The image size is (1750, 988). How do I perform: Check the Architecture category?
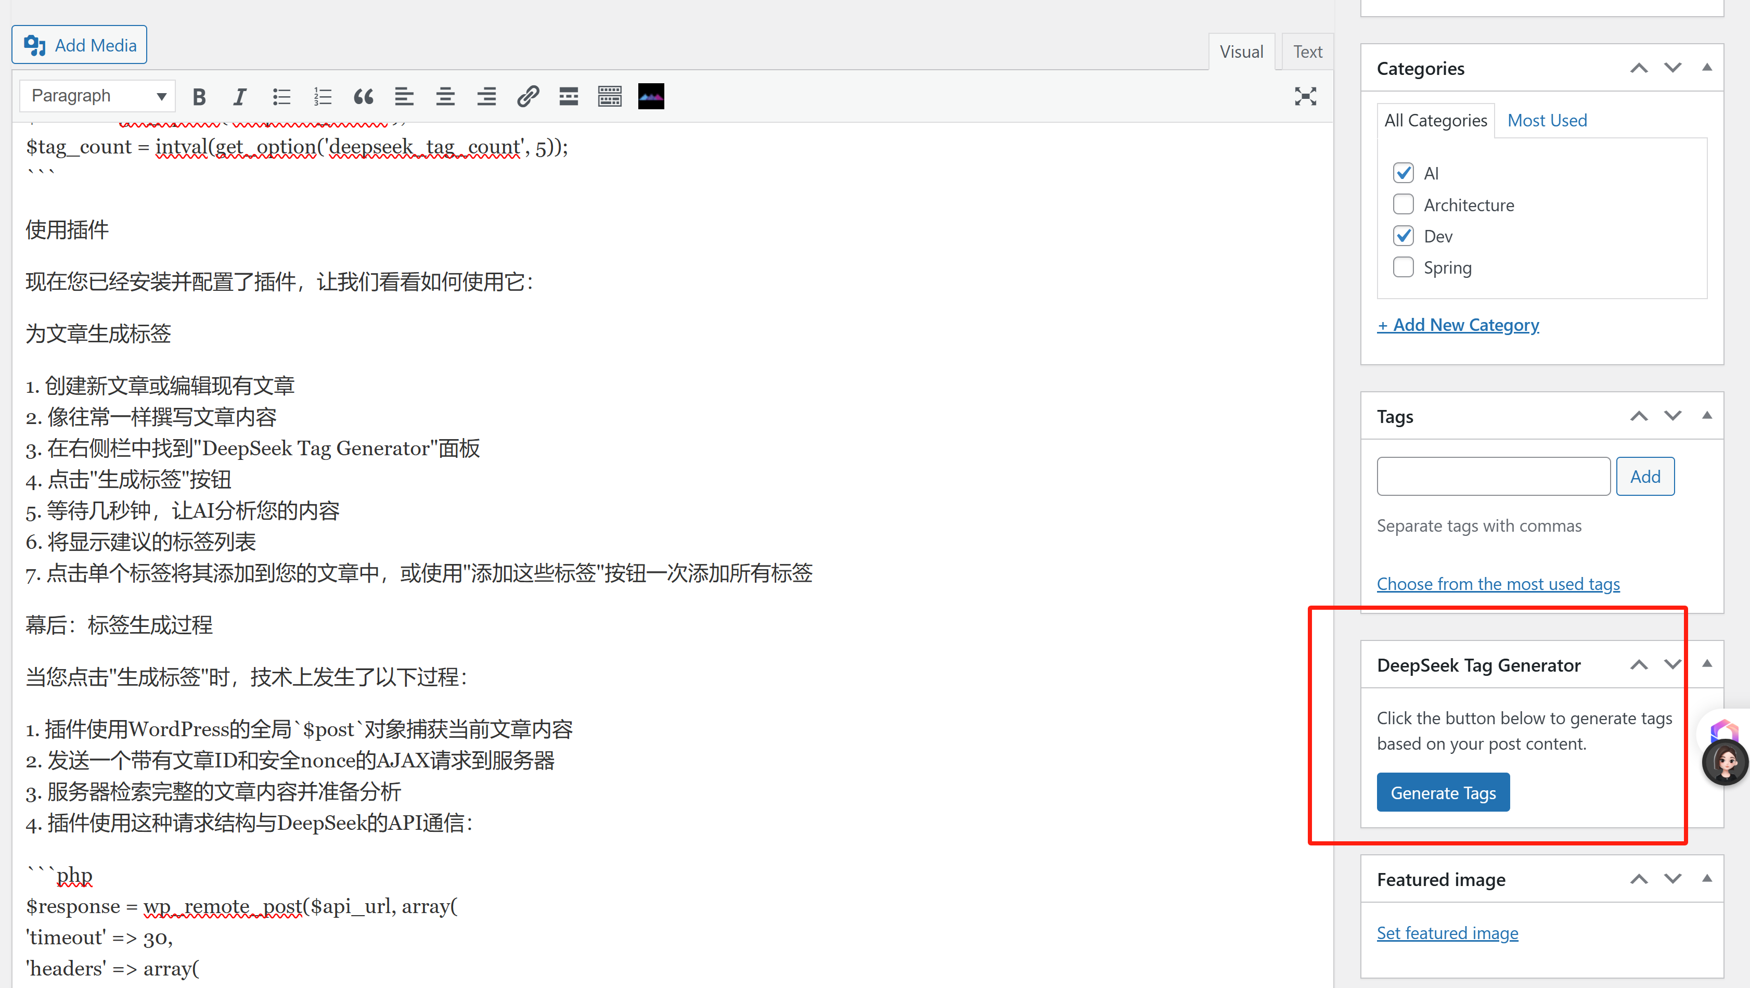pyautogui.click(x=1404, y=204)
